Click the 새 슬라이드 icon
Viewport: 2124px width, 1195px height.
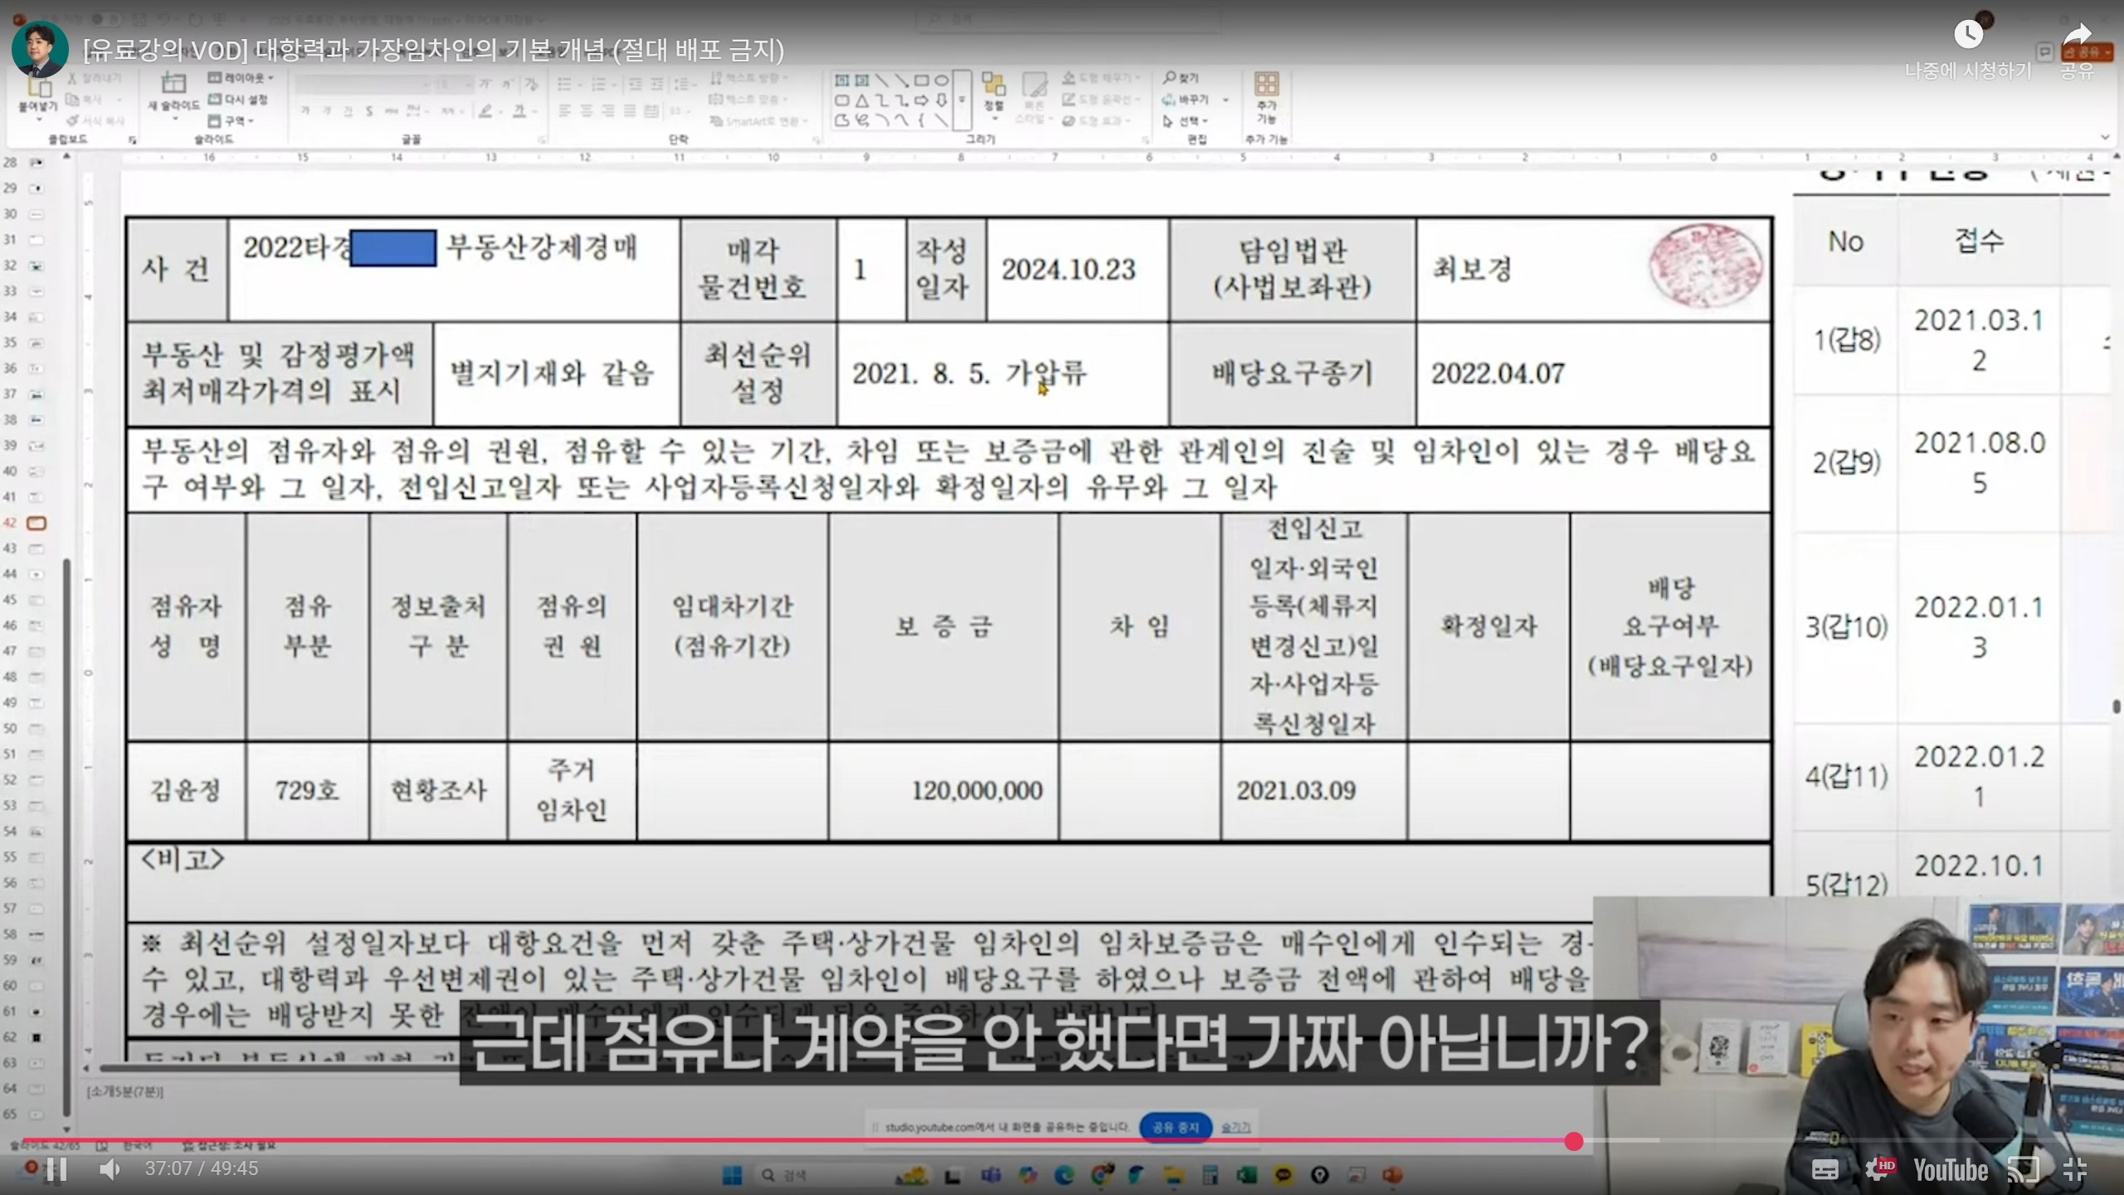pyautogui.click(x=173, y=83)
